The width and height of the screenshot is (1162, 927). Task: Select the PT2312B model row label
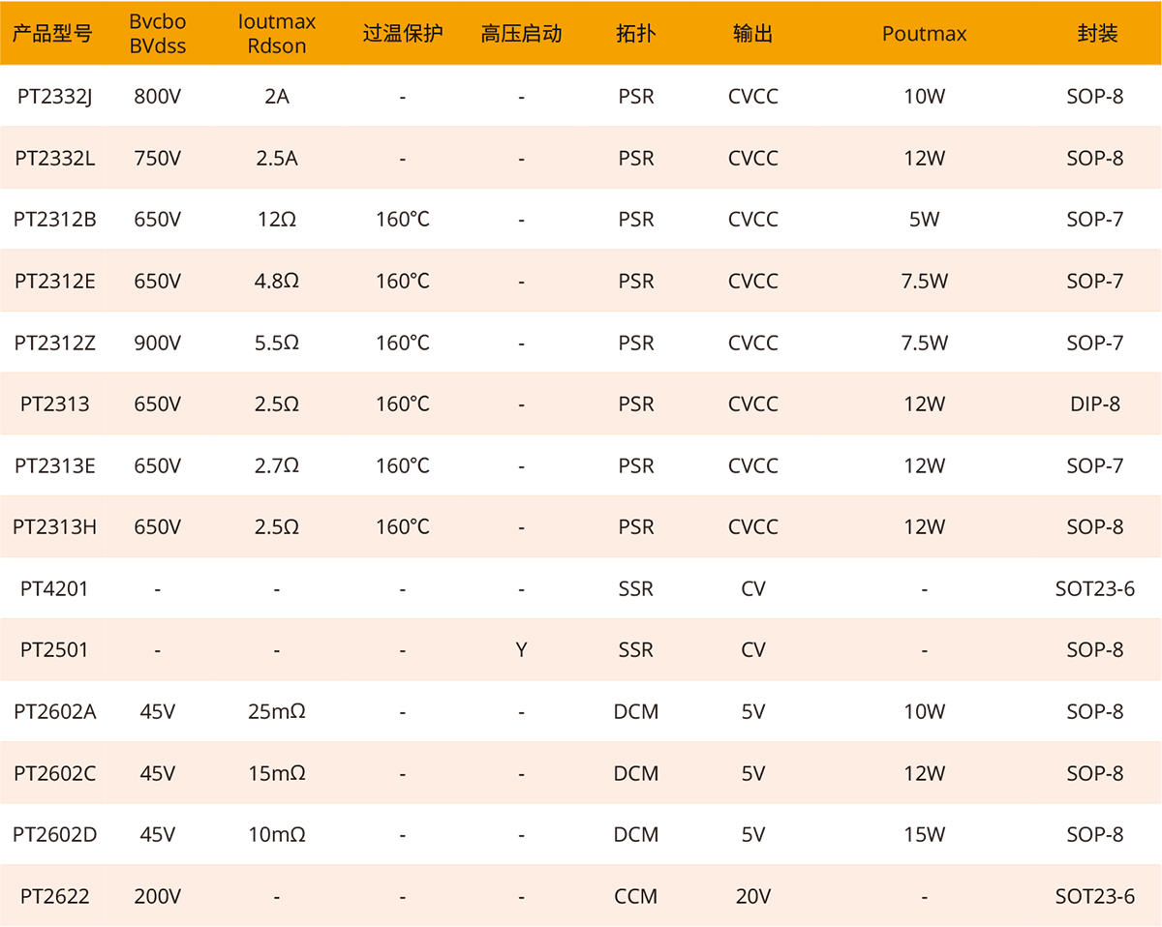pos(54,220)
